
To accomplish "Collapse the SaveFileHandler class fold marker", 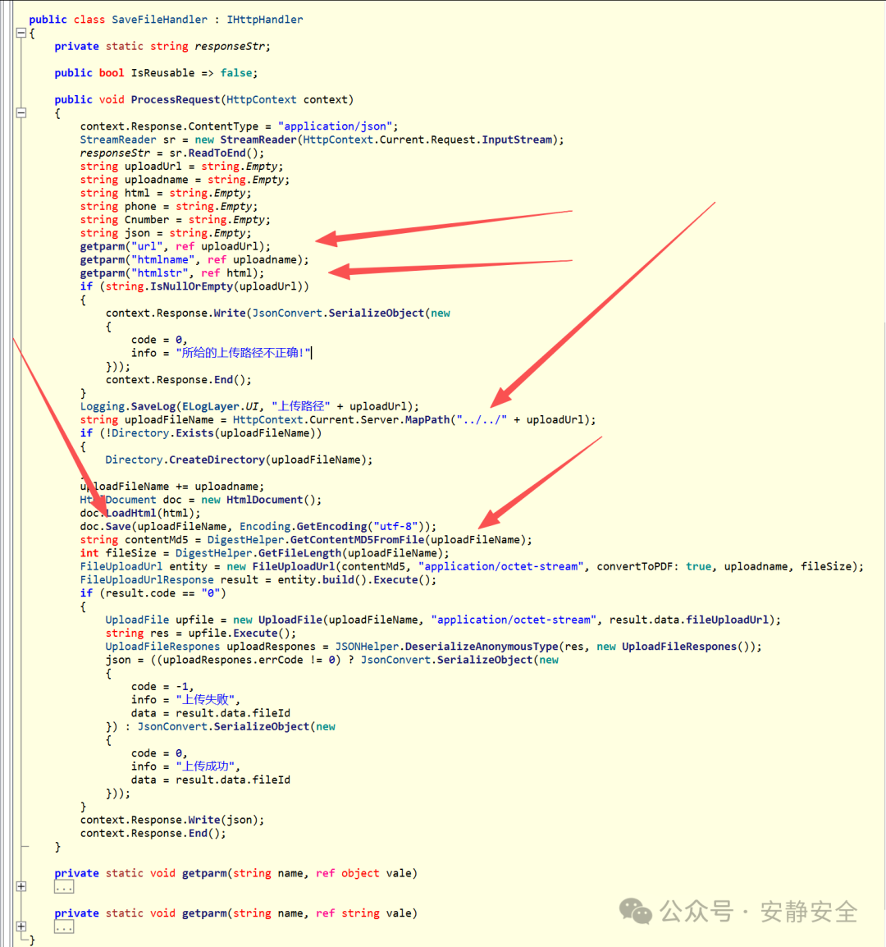I will [21, 33].
